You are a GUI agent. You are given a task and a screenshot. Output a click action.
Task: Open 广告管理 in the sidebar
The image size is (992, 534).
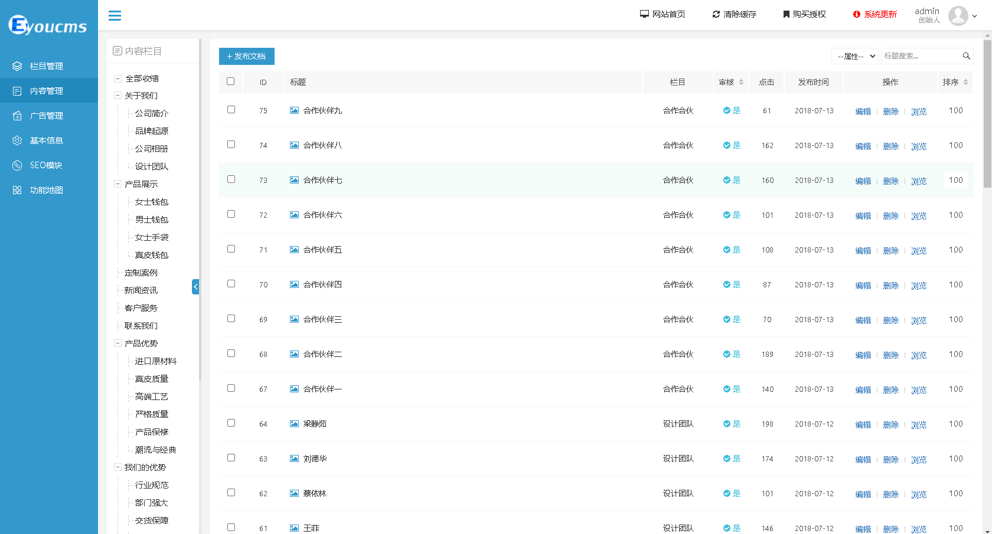click(49, 116)
